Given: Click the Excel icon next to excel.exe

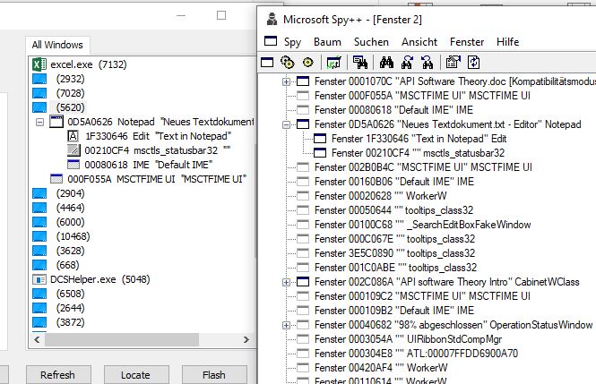Looking at the screenshot, I should 39,64.
